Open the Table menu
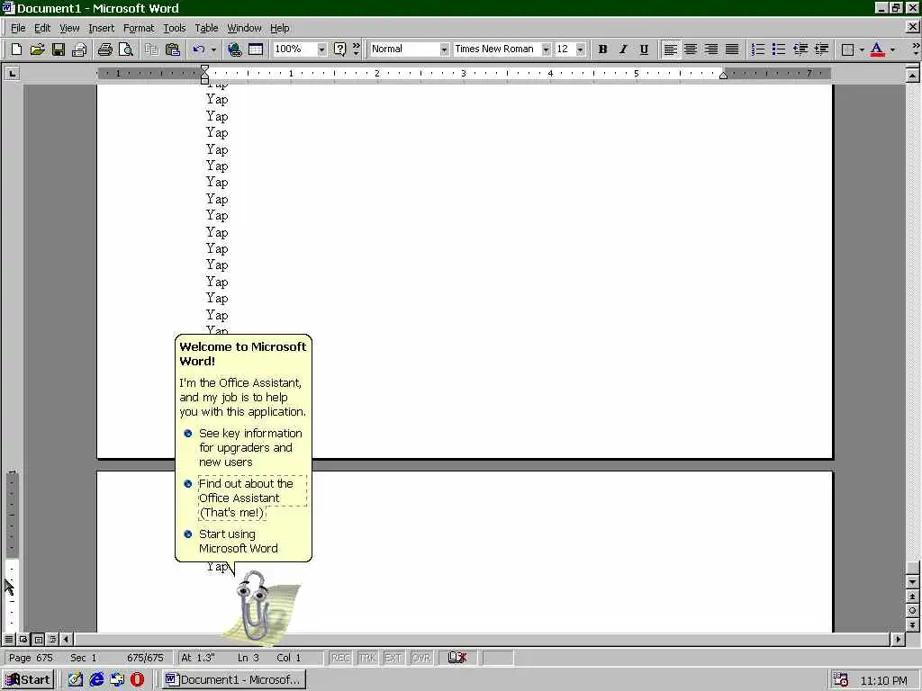Image resolution: width=922 pixels, height=691 pixels. pos(206,28)
